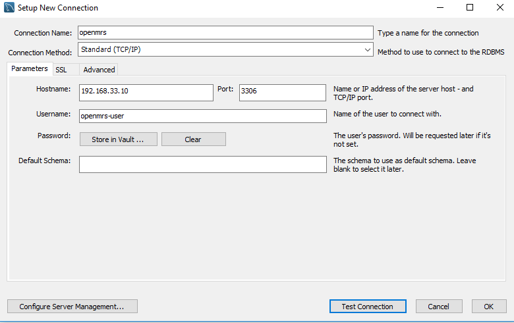Open Configure Server Management

[x=72, y=307]
